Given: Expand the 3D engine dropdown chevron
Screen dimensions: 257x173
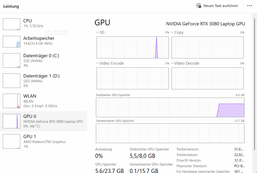Looking at the screenshot, I should [97, 32].
